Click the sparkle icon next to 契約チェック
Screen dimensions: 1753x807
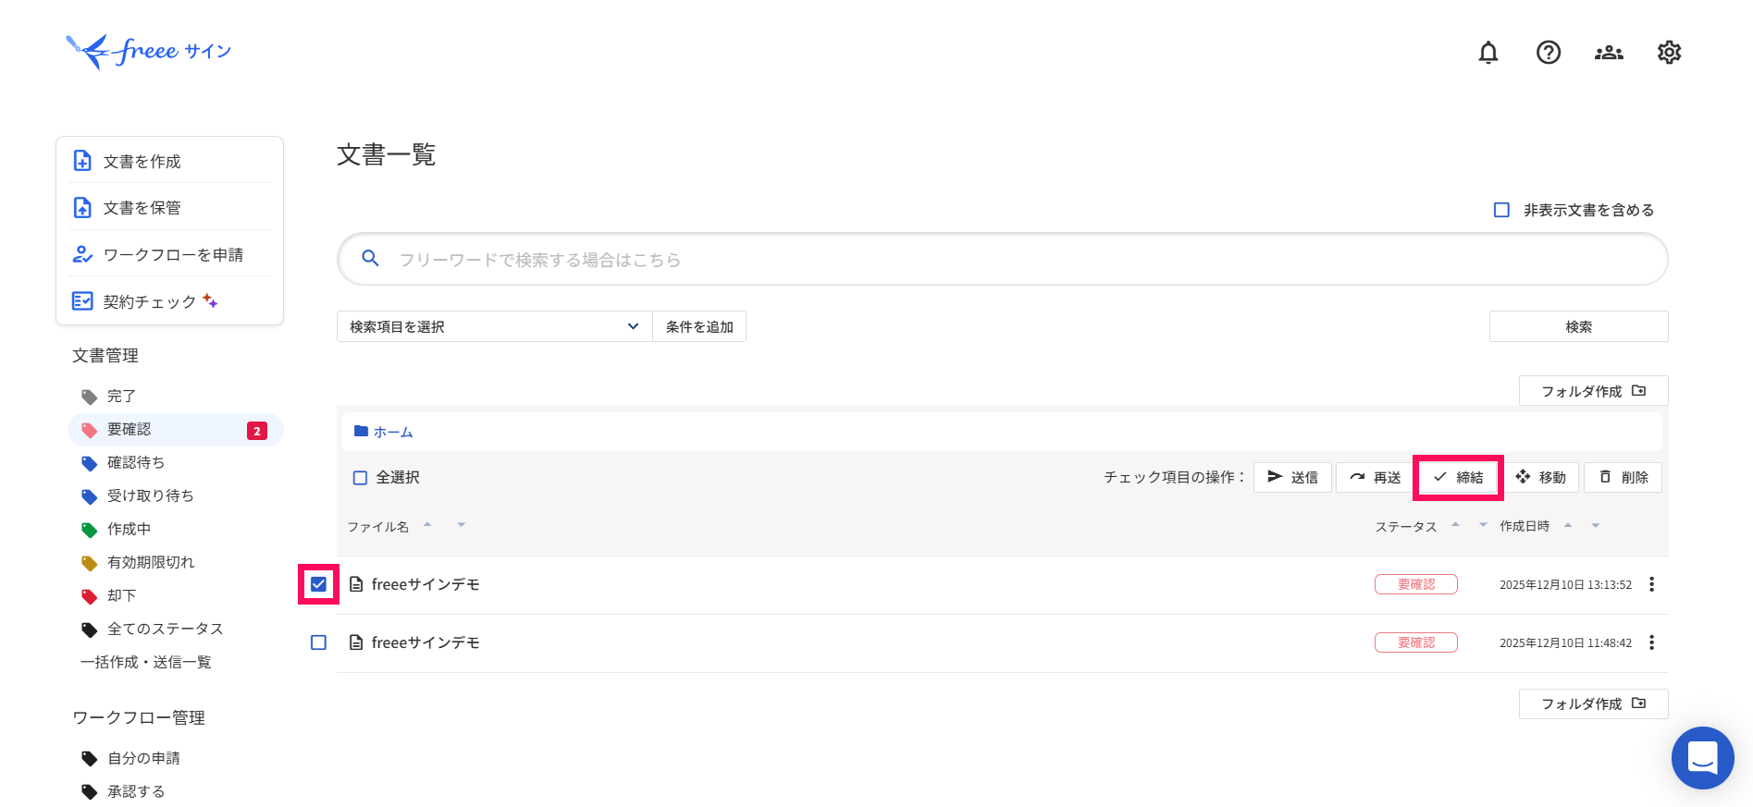click(x=210, y=300)
